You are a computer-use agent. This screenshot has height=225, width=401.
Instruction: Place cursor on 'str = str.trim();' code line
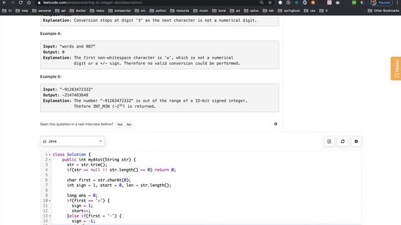[87, 165]
